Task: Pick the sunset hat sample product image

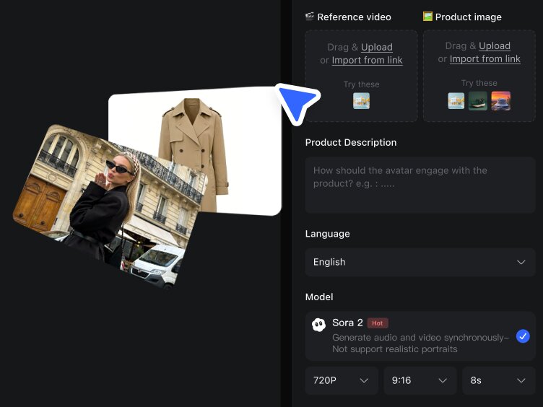Action: click(x=500, y=100)
